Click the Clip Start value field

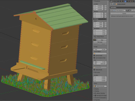pyautogui.click(x=100, y=62)
